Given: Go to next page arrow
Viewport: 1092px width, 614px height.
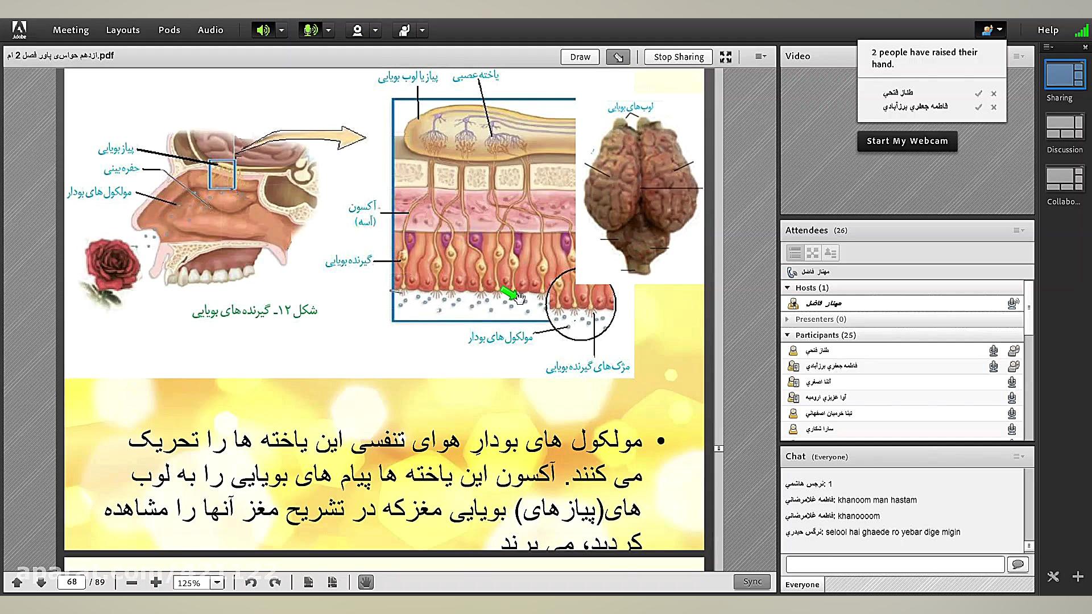Looking at the screenshot, I should 41,582.
